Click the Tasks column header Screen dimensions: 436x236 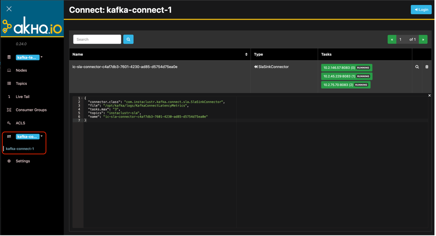(365, 55)
